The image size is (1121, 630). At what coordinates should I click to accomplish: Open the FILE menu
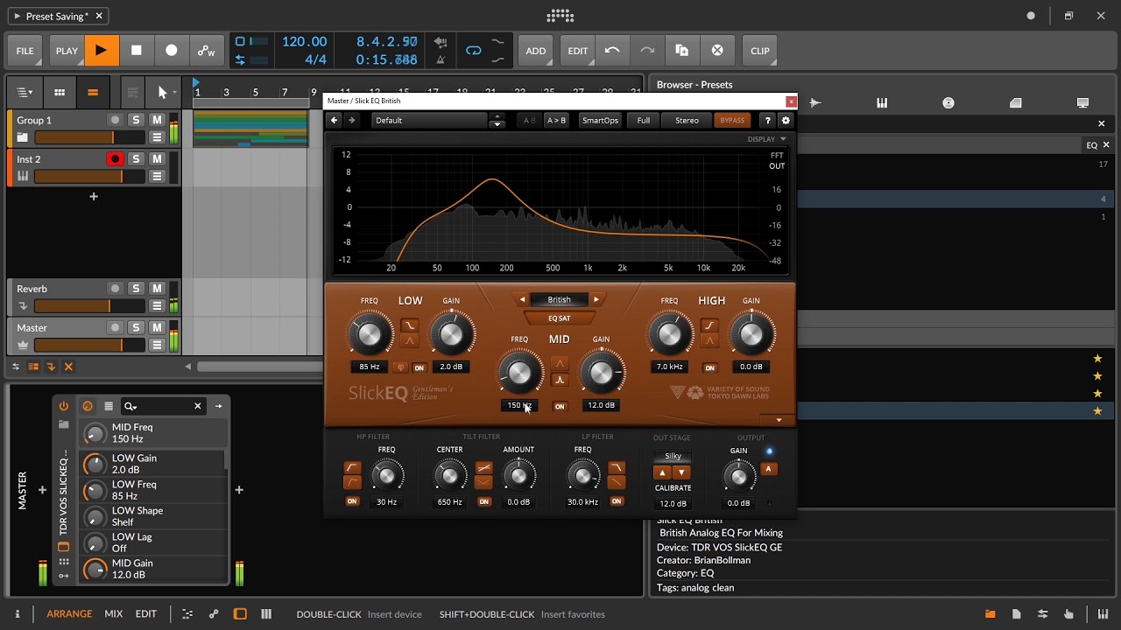(x=25, y=51)
